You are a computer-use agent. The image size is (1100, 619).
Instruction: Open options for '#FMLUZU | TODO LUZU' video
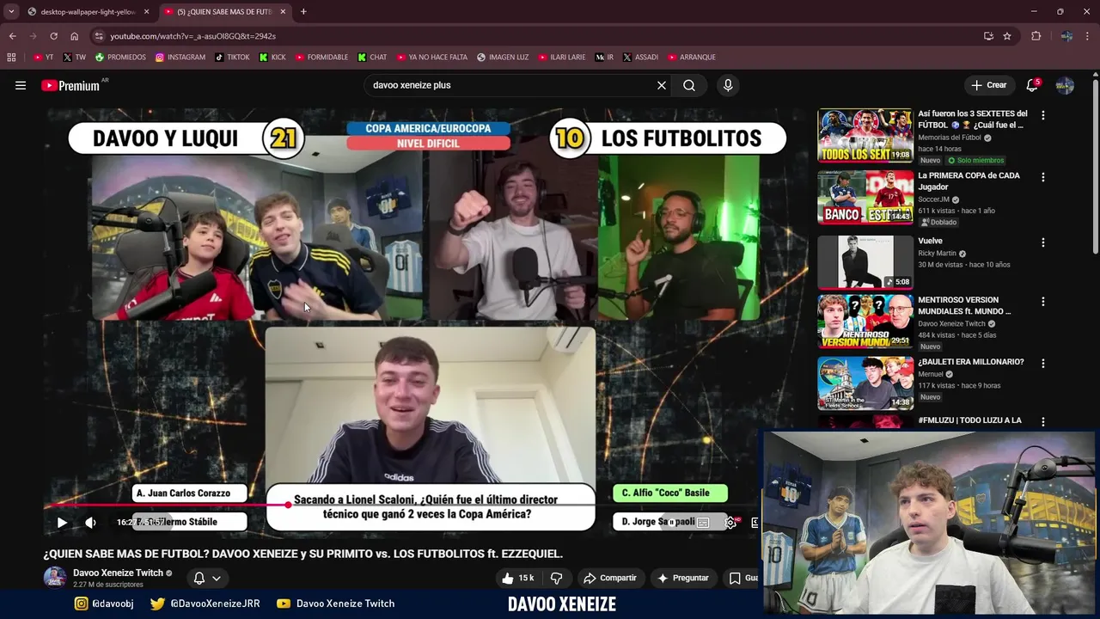click(x=1043, y=422)
